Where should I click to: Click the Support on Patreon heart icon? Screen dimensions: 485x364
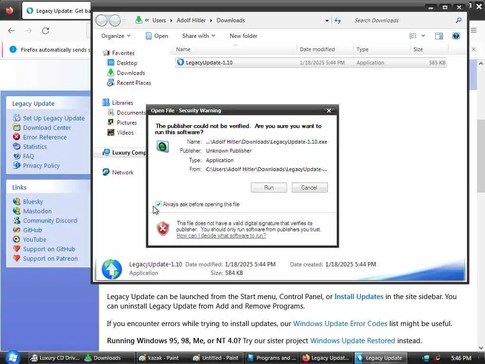[x=17, y=258]
